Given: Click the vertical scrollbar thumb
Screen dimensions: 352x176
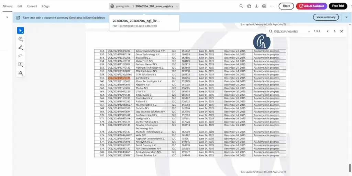Looking at the screenshot, I should pos(350,167).
